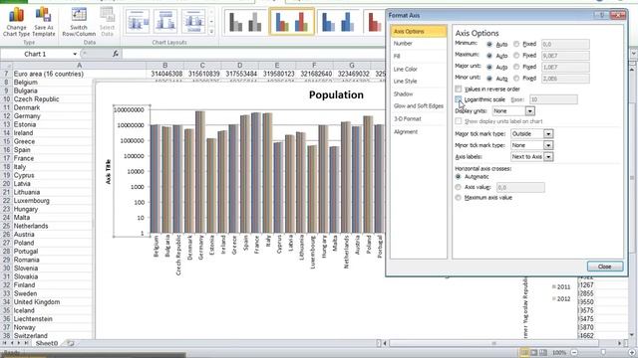Screen dimensions: 638x358
Task: Choose the second chart layout thumbnail
Action: point(165,21)
